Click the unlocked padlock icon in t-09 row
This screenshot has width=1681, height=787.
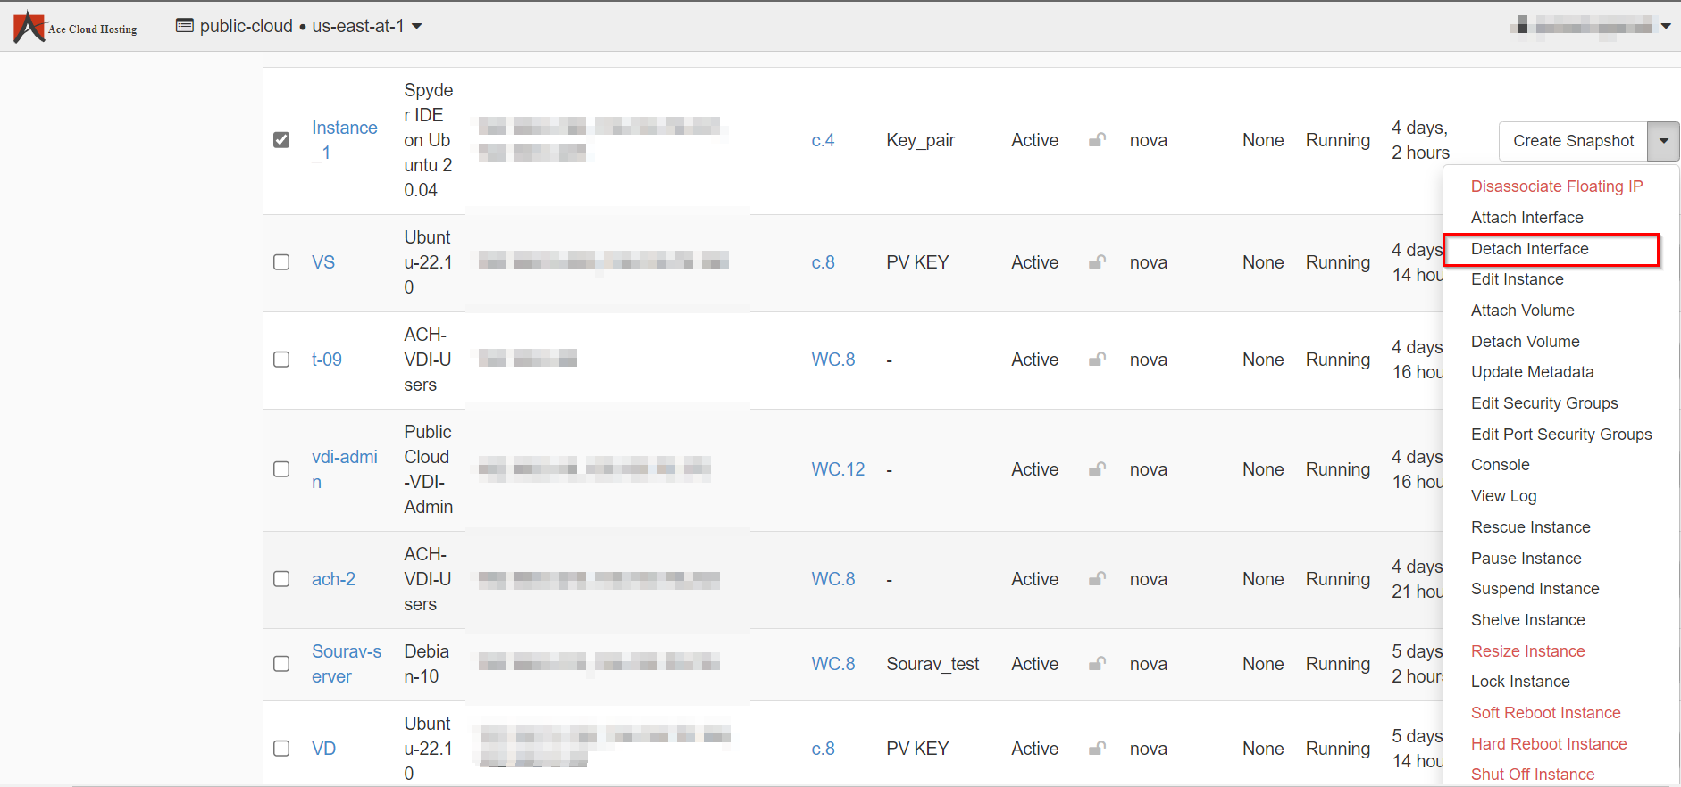coord(1097,360)
